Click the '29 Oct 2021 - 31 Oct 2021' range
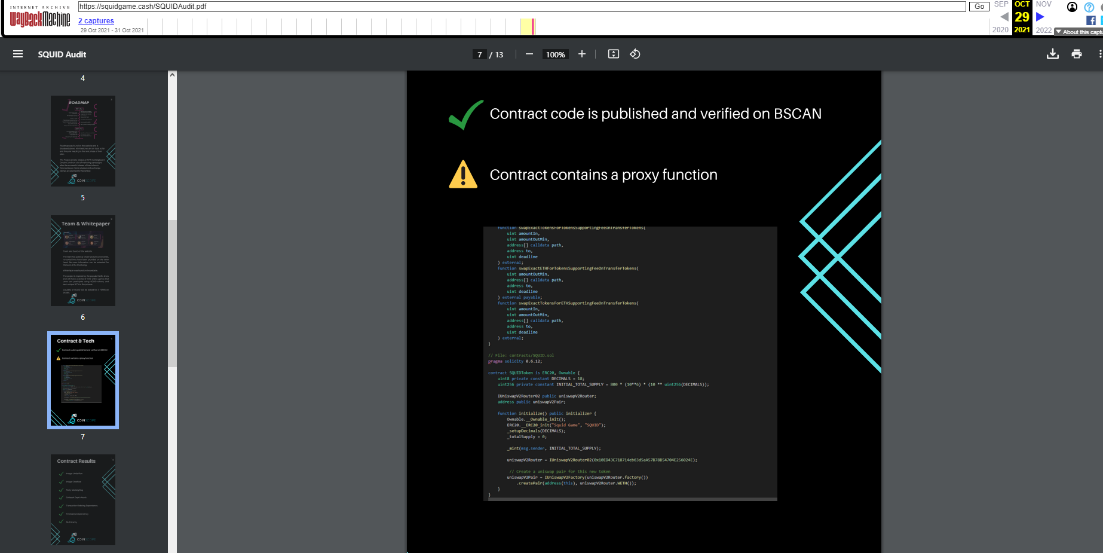The image size is (1103, 553). pos(112,30)
